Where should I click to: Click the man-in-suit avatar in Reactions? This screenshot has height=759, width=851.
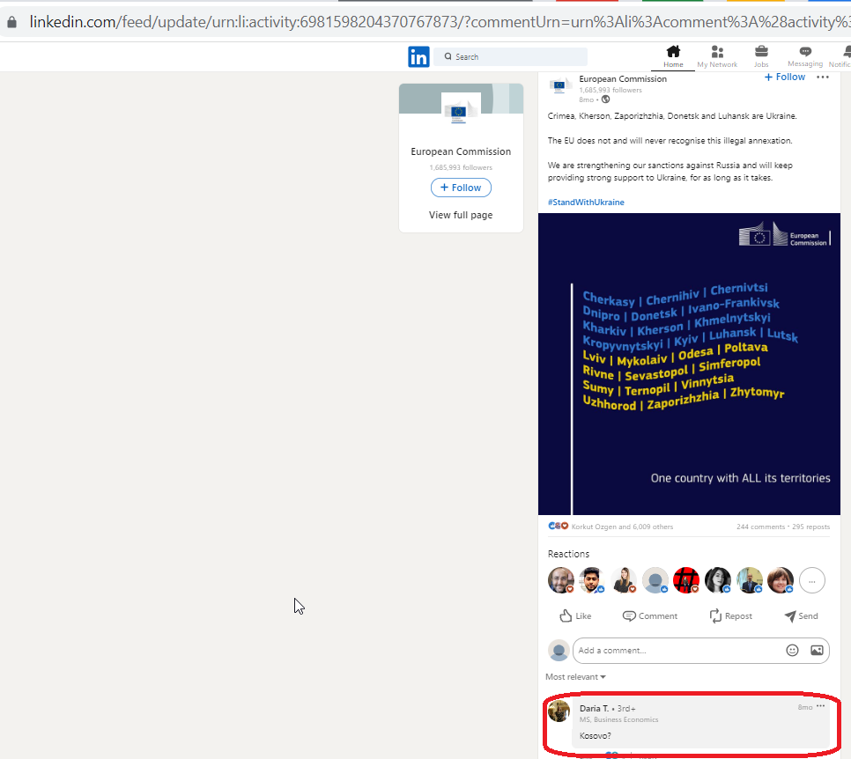(749, 580)
